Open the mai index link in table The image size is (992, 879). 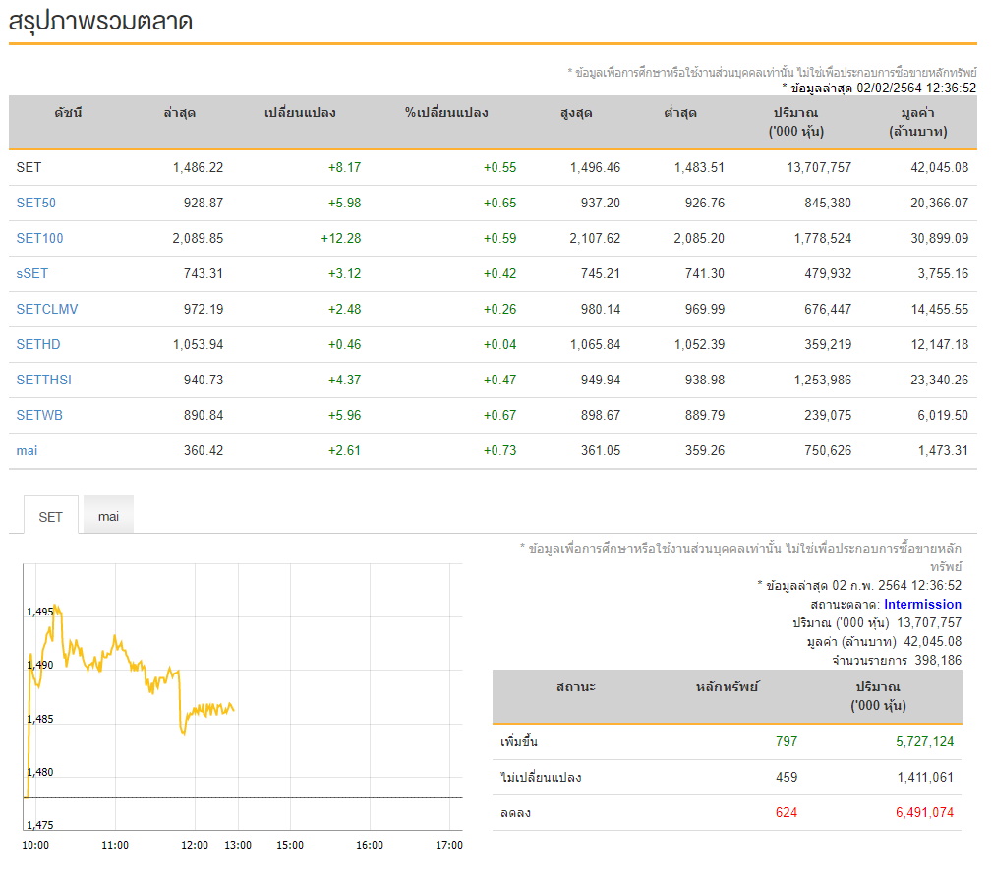coord(27,451)
